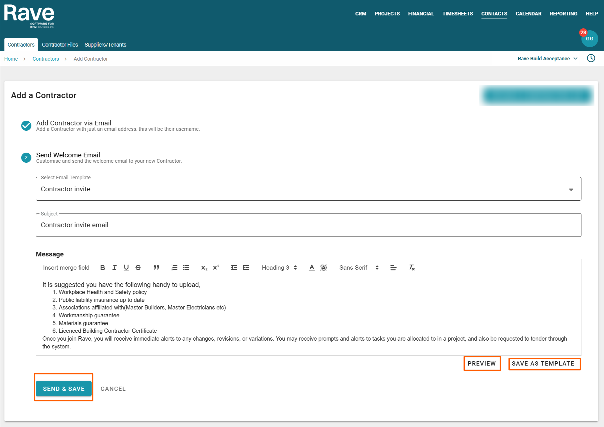This screenshot has width=604, height=427.
Task: Click the completed step one checkmark
Action: [26, 125]
